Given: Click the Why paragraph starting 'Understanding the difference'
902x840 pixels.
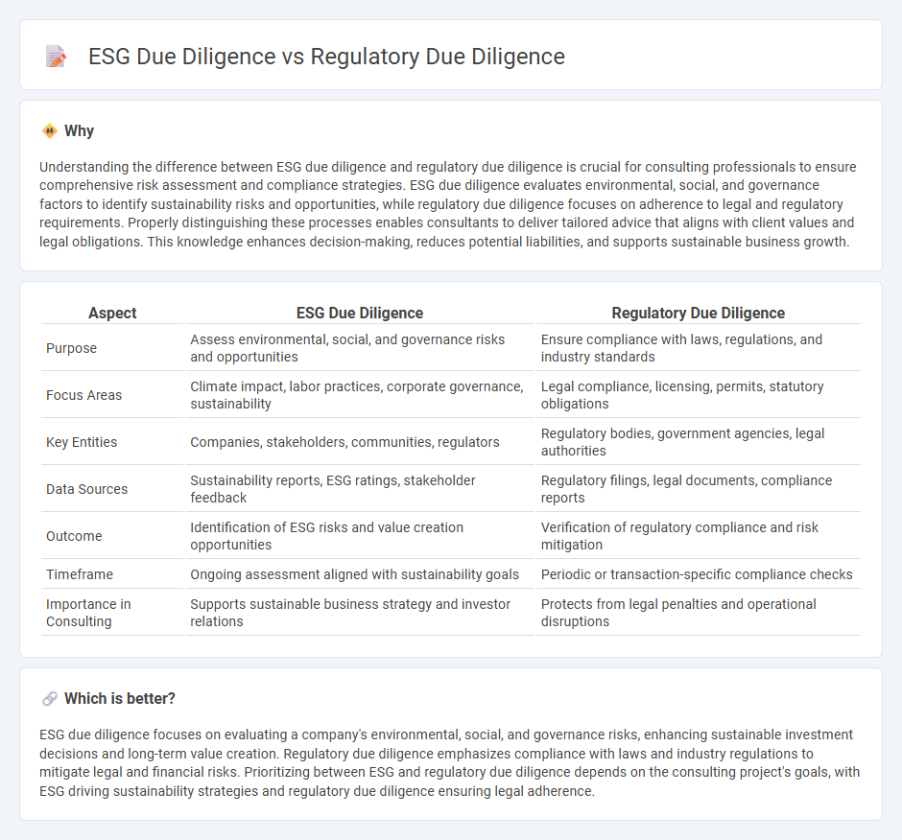Looking at the screenshot, I should click(448, 204).
